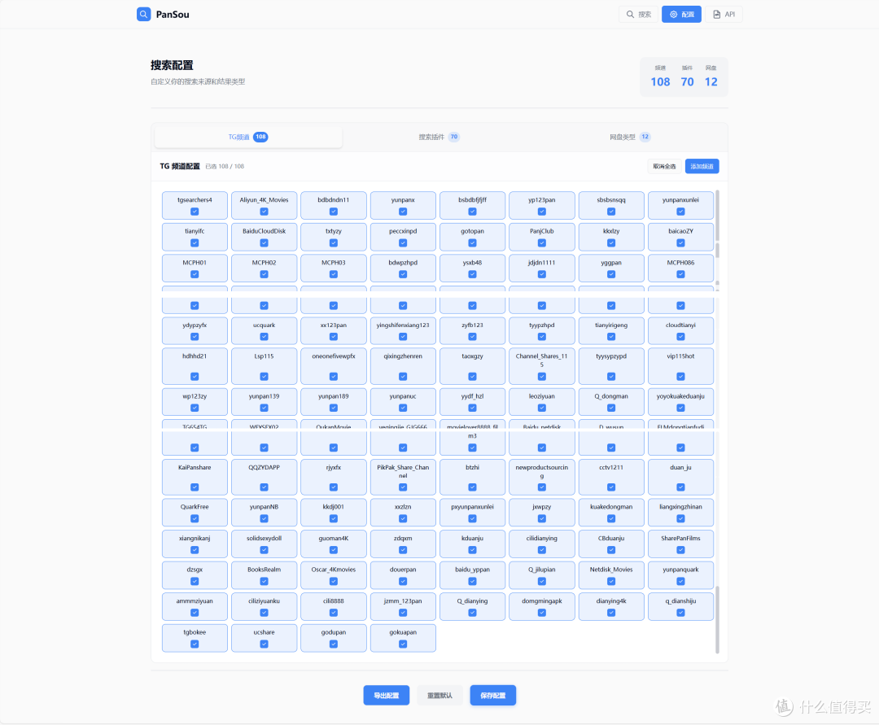Open the search page from the top bar

[639, 15]
